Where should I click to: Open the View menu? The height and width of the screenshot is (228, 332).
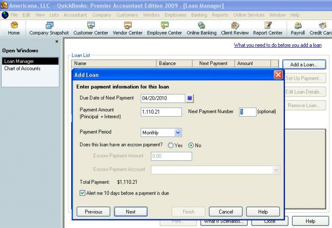[40, 15]
